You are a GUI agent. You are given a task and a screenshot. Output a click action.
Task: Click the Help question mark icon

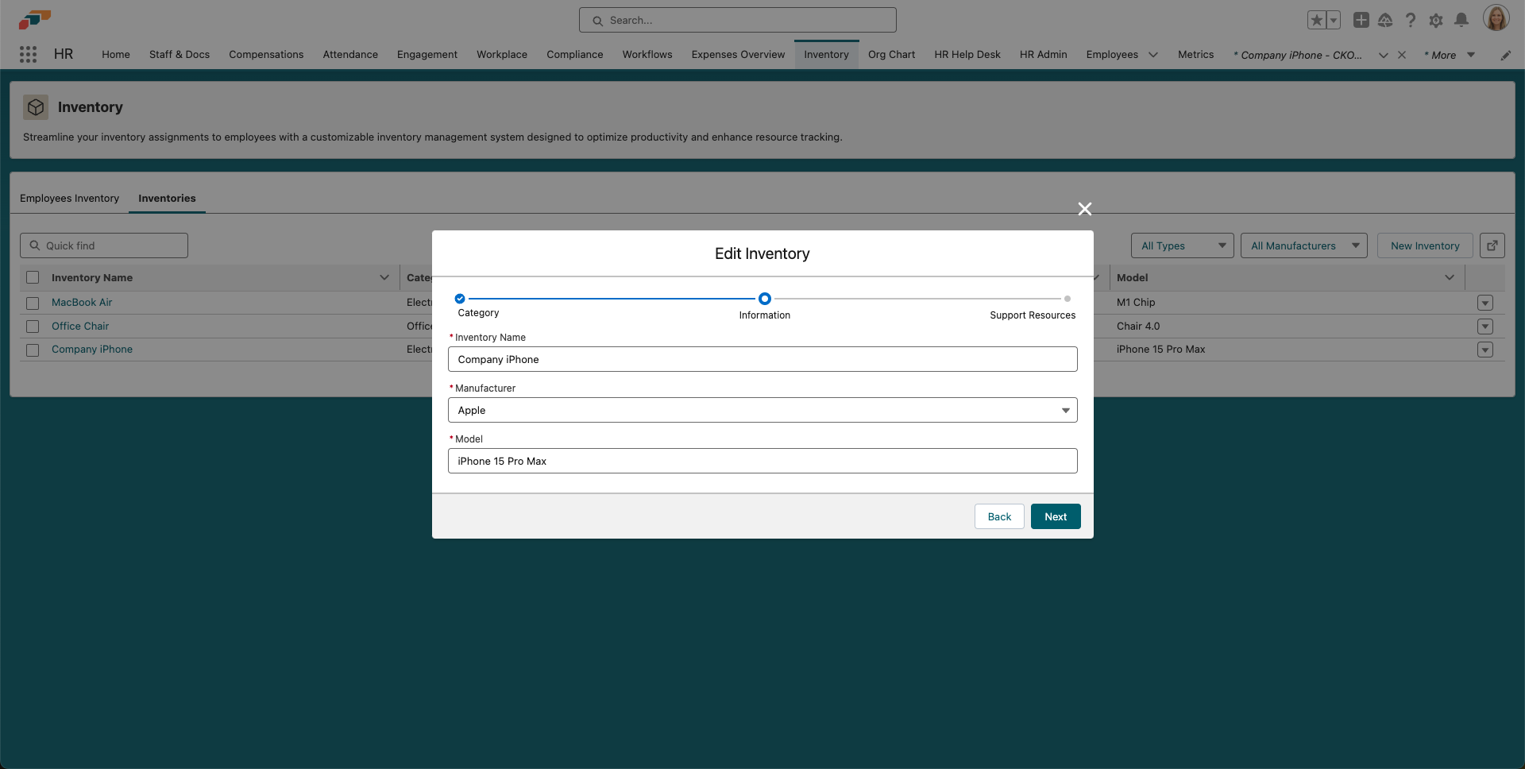point(1410,20)
